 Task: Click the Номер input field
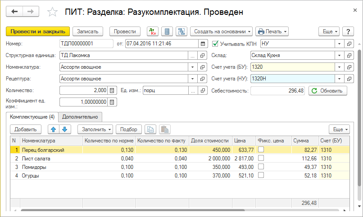86,44
